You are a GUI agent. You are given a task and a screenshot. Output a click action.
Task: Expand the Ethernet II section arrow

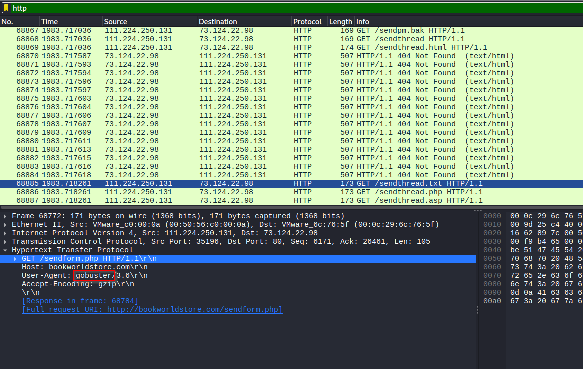pos(5,225)
